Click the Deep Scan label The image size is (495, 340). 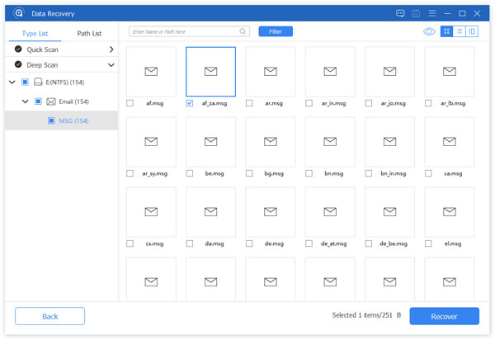42,65
